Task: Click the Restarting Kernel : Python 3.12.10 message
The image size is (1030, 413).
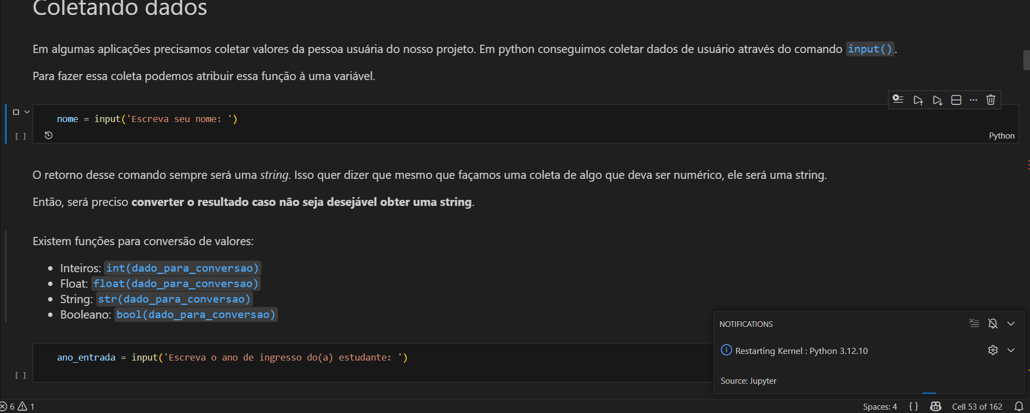Action: coord(801,351)
